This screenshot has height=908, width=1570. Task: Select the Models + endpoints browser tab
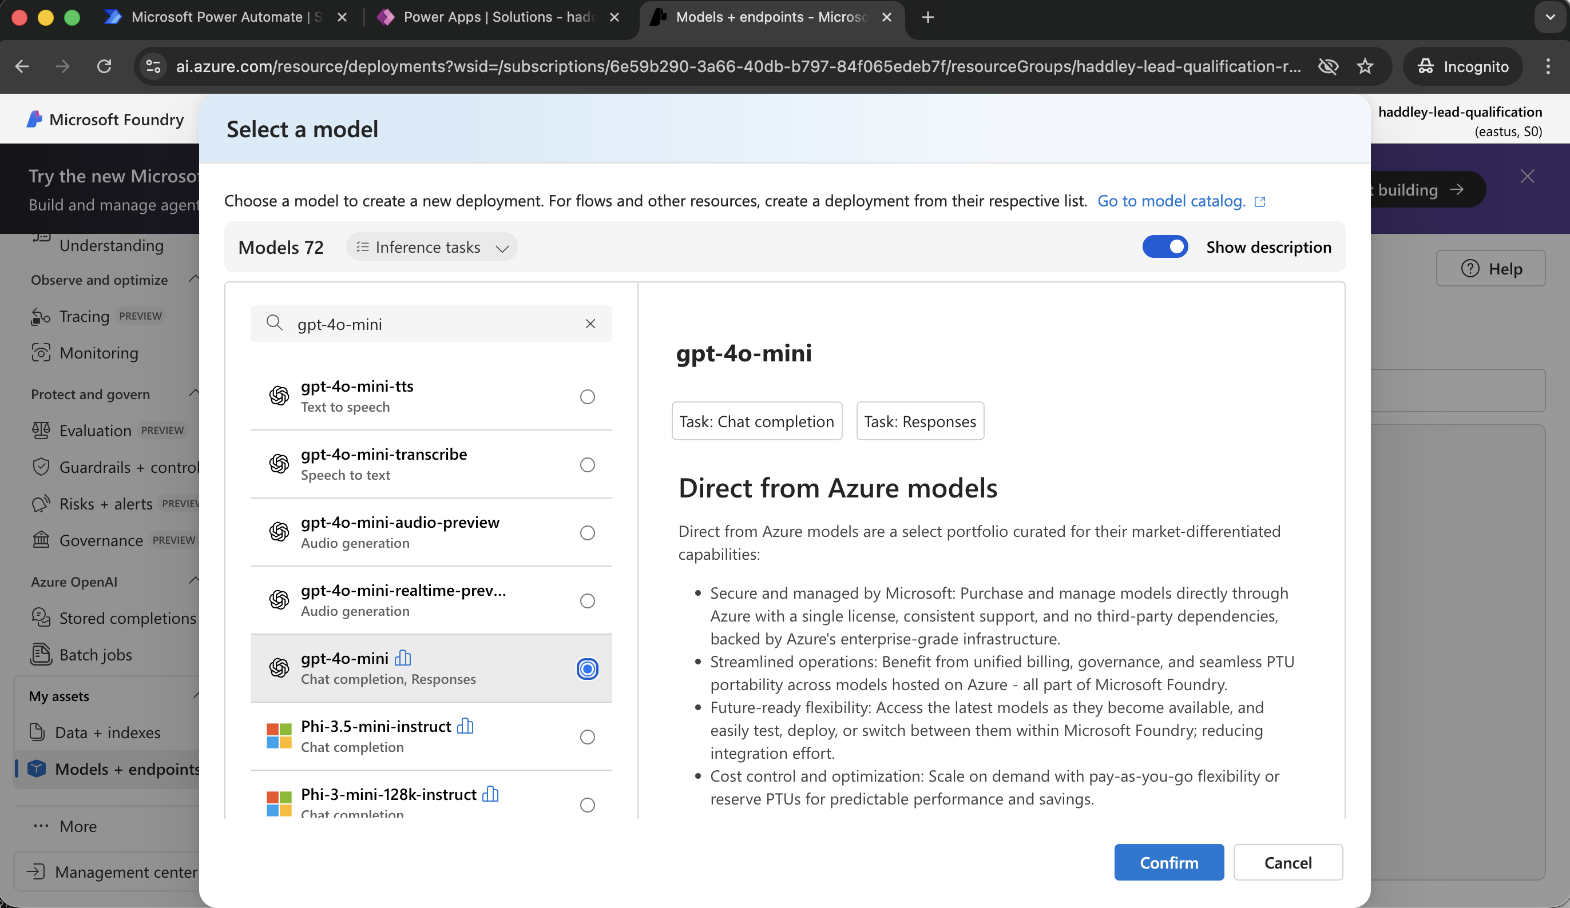point(772,17)
